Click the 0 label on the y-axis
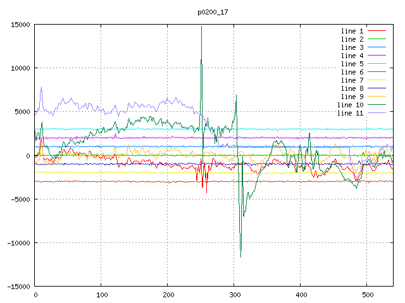405x303 pixels. pos(28,155)
